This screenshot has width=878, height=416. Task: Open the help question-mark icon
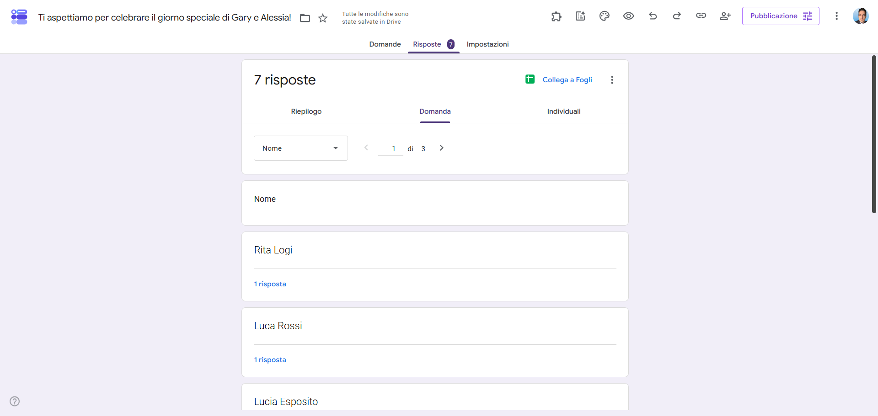tap(15, 401)
